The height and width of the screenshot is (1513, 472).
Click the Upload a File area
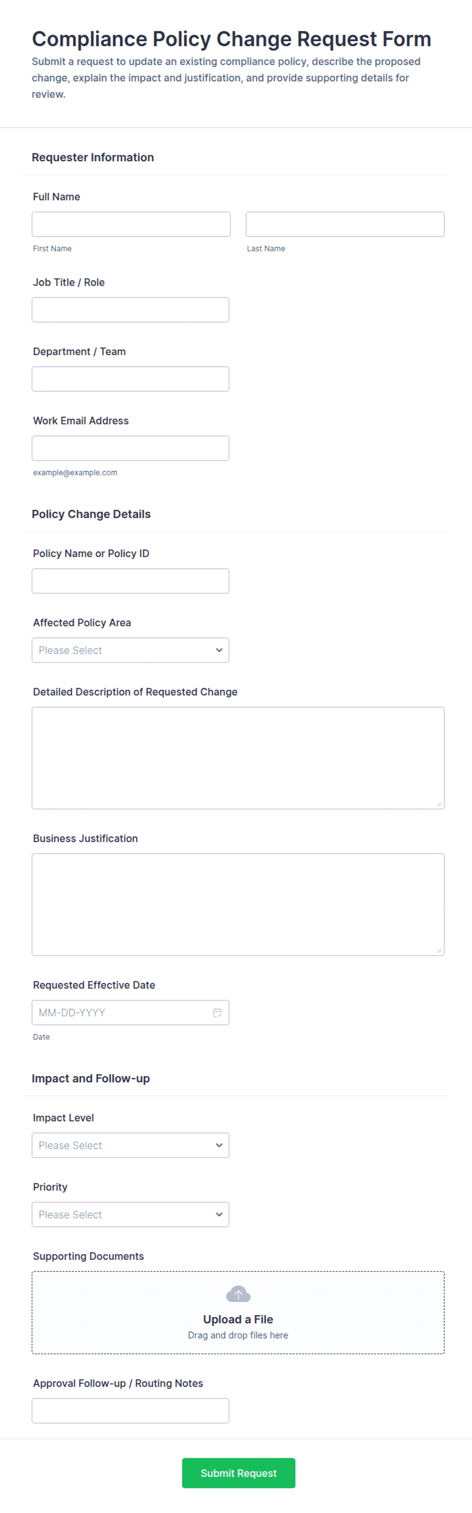pyautogui.click(x=238, y=1313)
